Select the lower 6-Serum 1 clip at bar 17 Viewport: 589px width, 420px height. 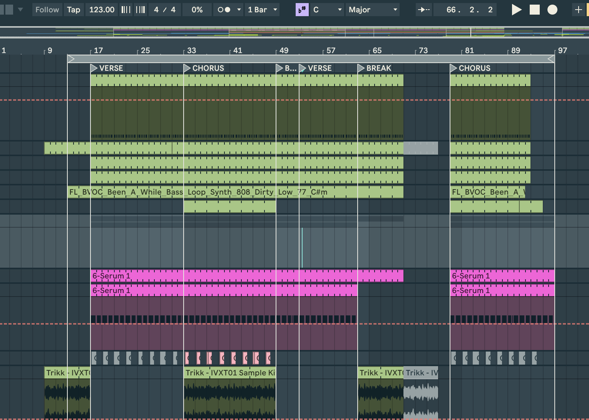(224, 290)
